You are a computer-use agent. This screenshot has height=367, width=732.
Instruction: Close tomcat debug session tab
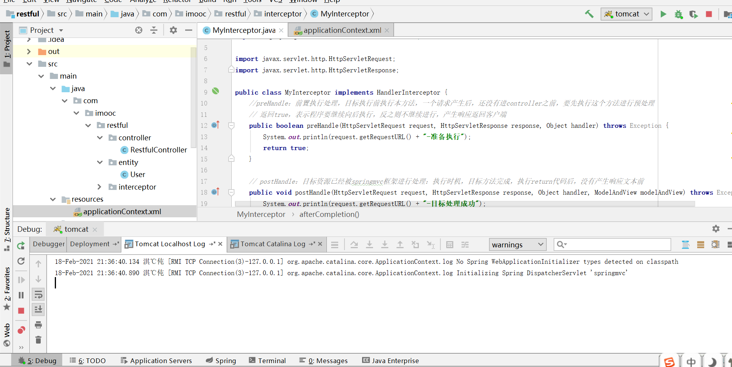[x=95, y=230]
